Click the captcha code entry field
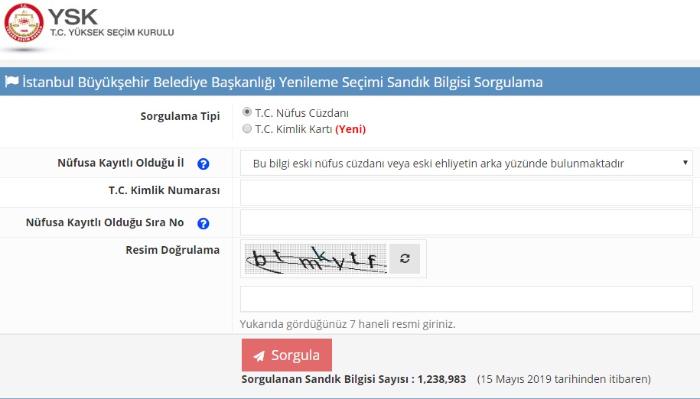This screenshot has width=700, height=399. pos(466,299)
